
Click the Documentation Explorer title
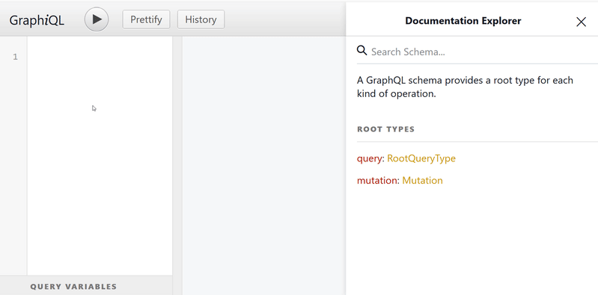point(463,21)
